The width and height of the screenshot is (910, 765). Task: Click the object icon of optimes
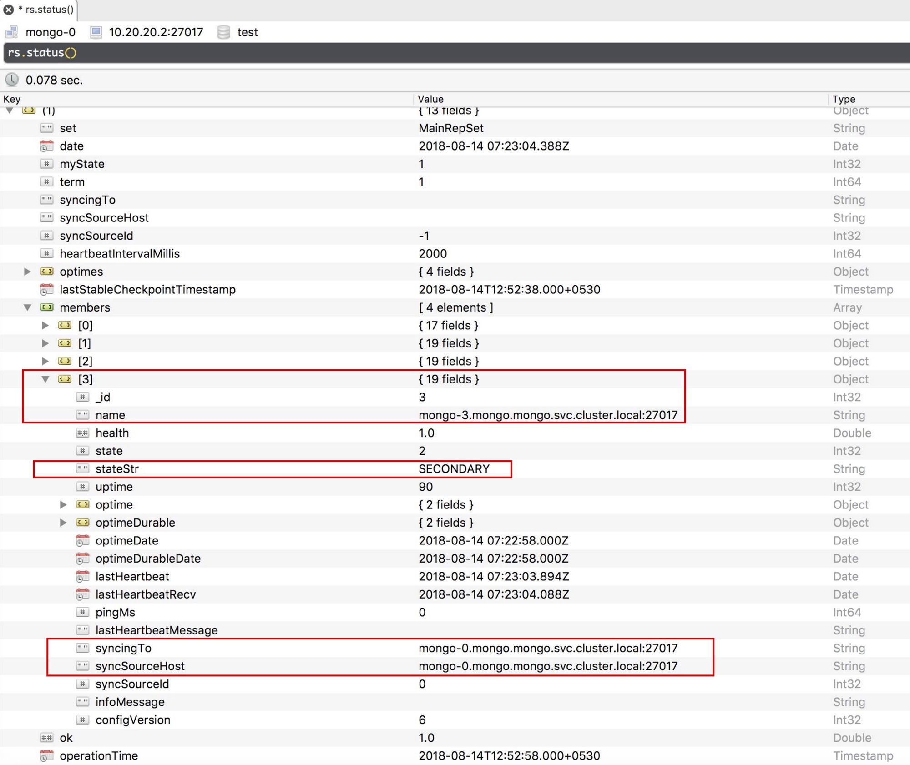pos(46,272)
